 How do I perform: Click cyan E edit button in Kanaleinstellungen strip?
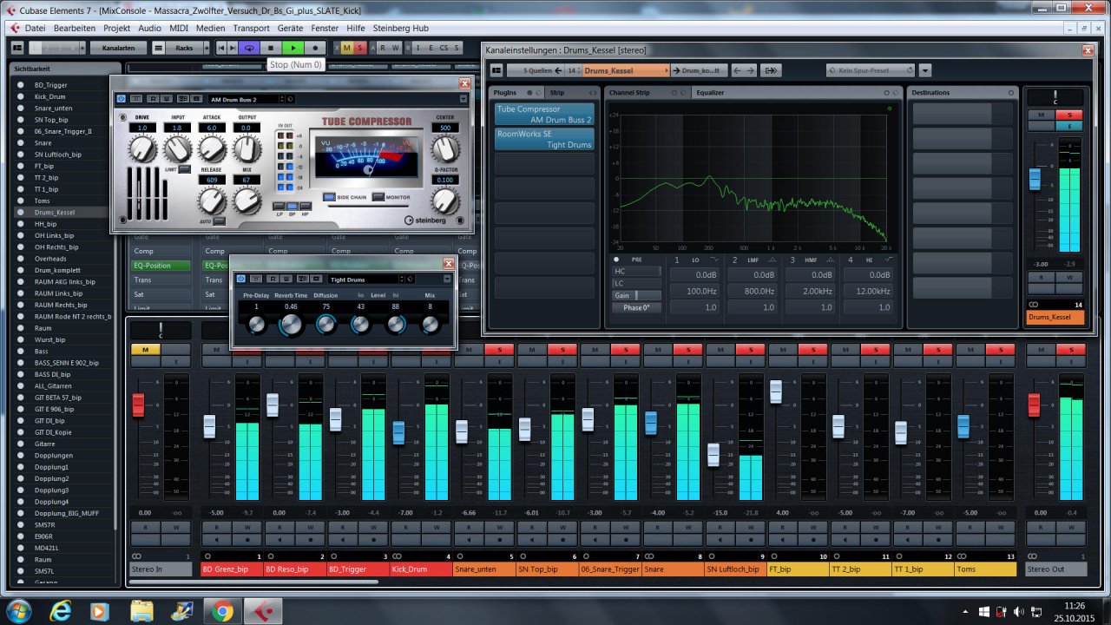point(1069,126)
